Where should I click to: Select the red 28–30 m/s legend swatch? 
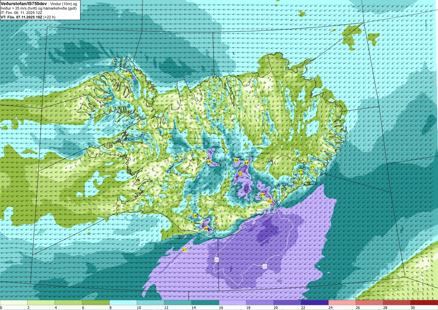click(397, 302)
